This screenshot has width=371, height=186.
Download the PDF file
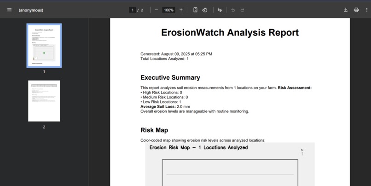[x=346, y=10]
